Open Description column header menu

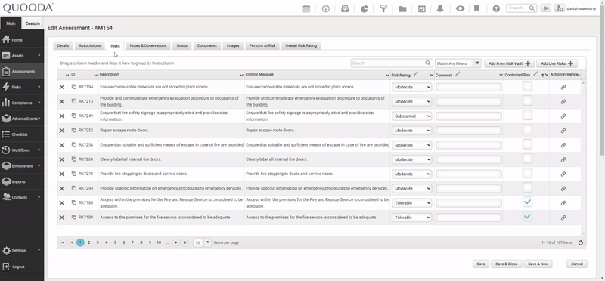coord(241,76)
